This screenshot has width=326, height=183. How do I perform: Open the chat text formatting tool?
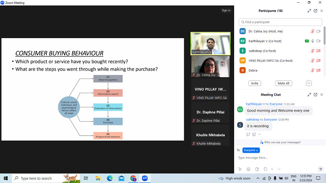pos(240,169)
